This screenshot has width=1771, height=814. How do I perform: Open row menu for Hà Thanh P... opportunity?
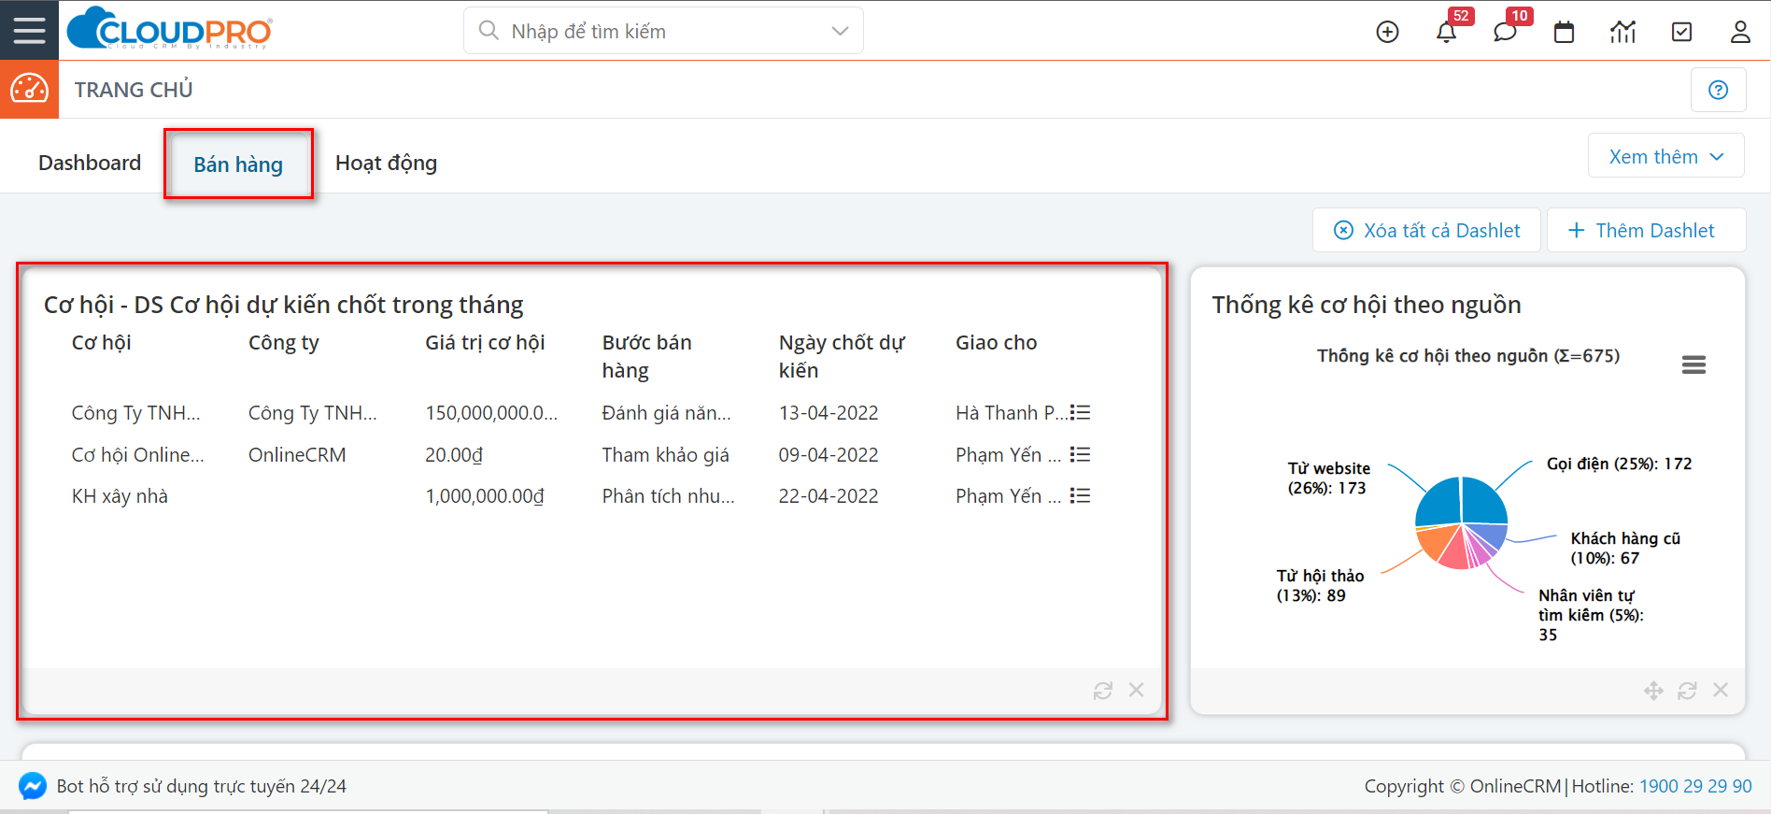1081,412
